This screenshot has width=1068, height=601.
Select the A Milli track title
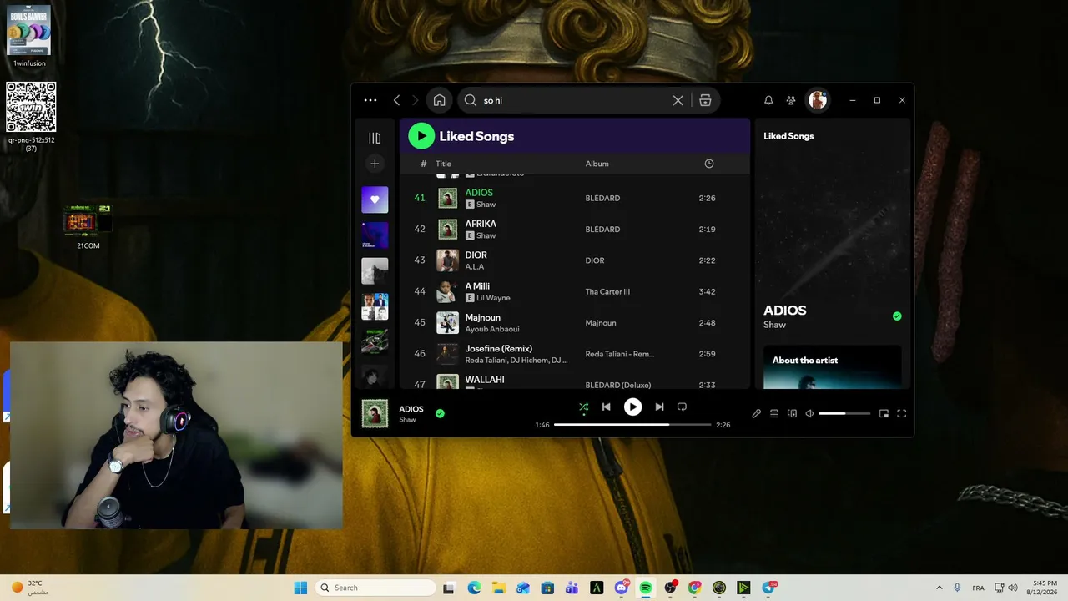coord(477,286)
